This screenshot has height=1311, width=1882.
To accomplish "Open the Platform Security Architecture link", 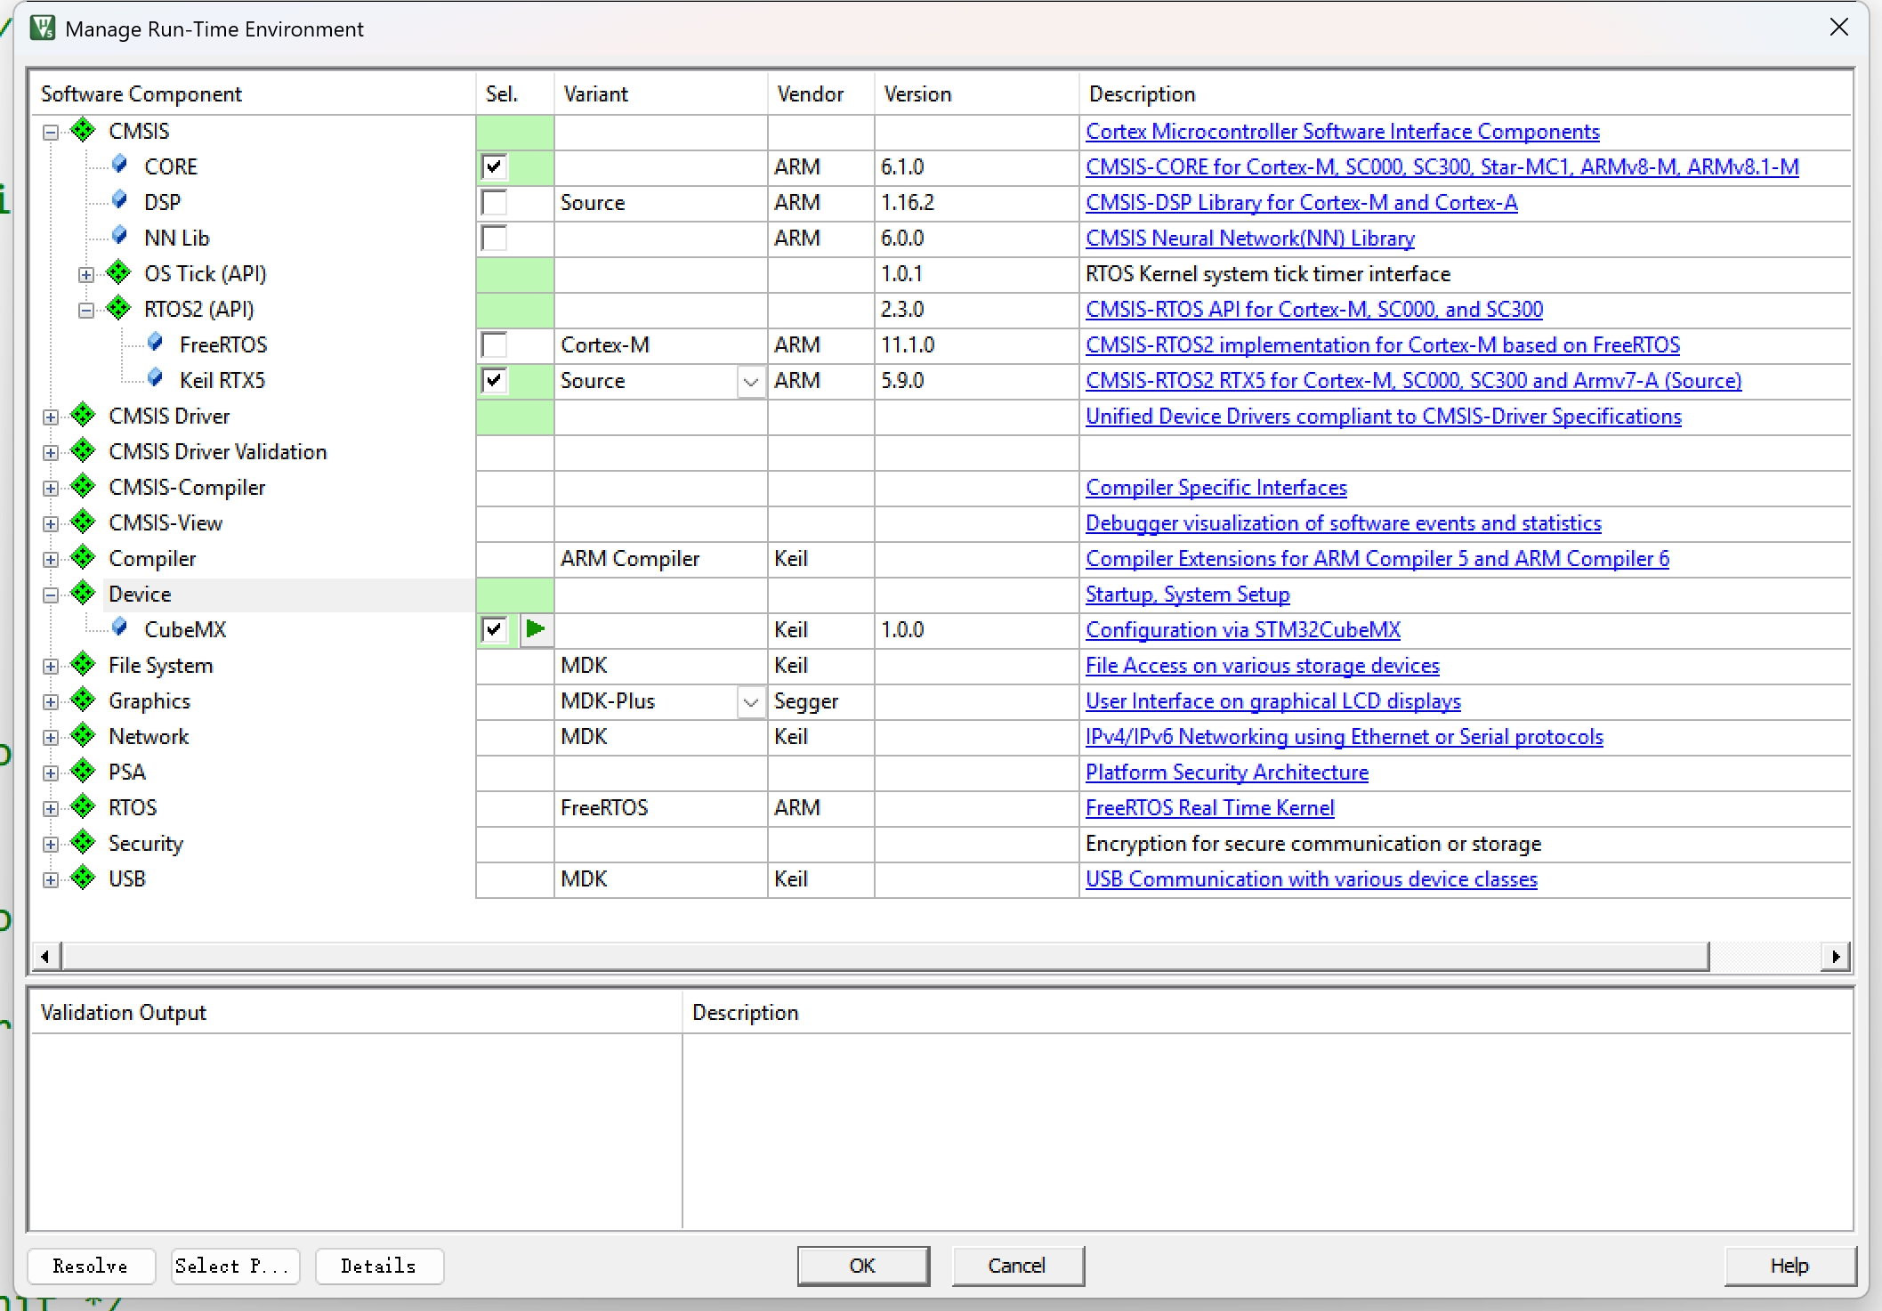I will [1226, 773].
